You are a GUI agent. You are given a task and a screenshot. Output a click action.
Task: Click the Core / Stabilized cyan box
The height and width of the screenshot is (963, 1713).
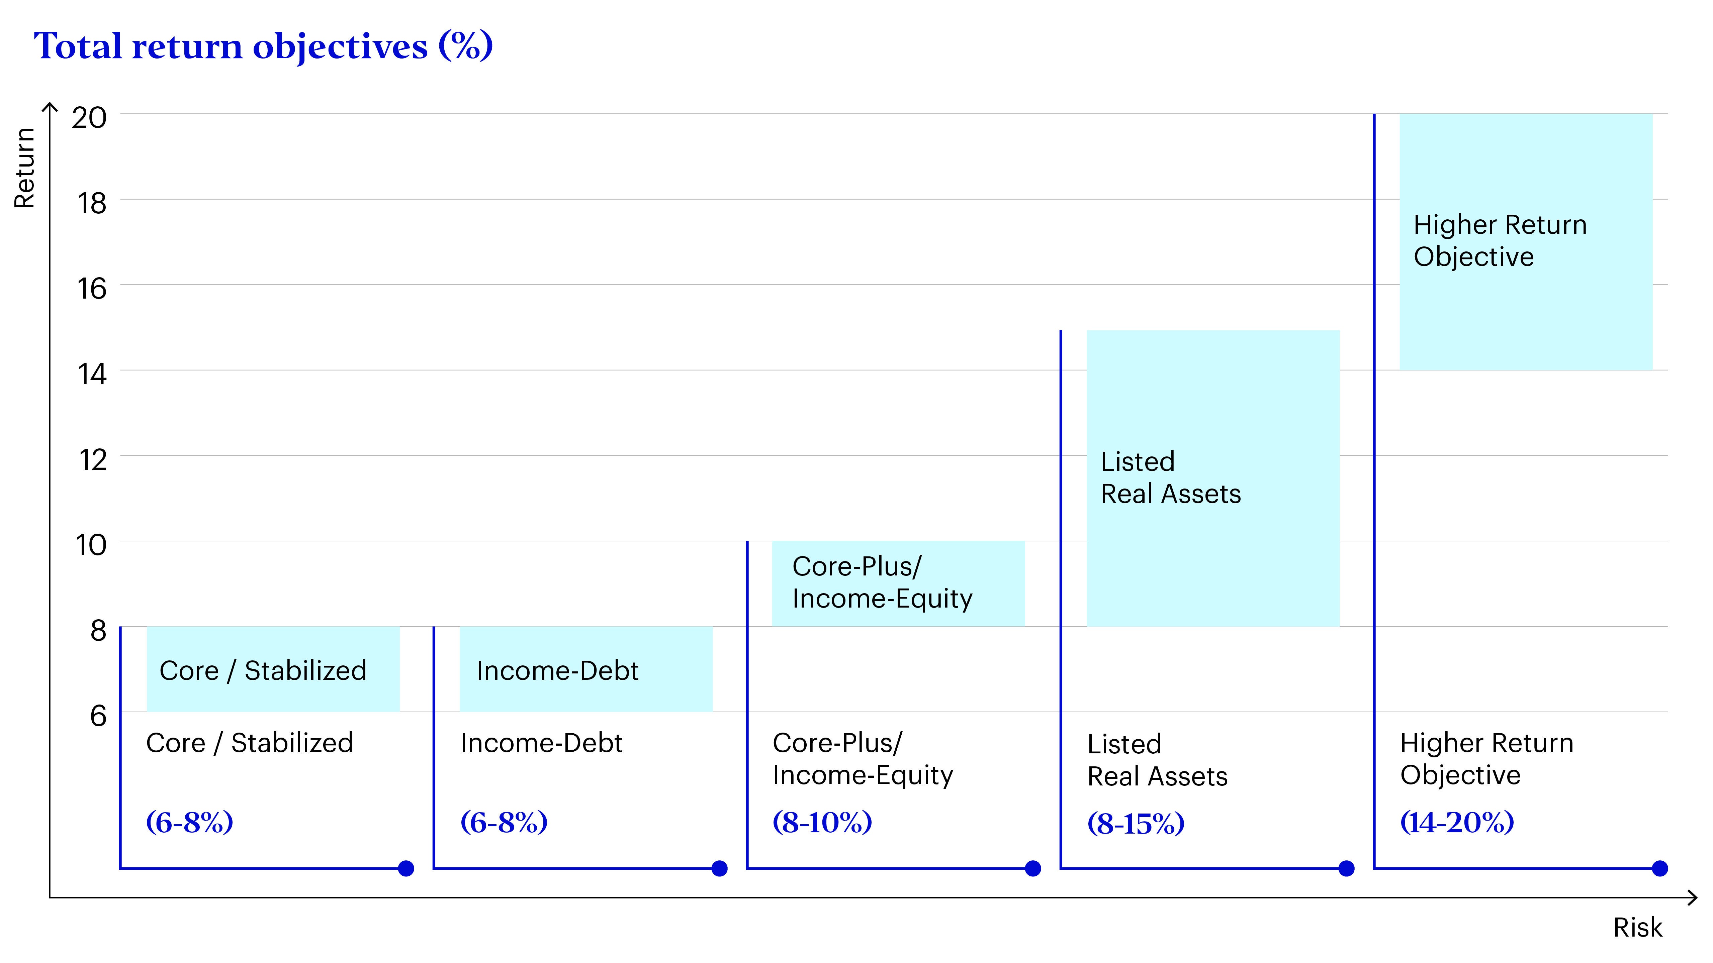click(273, 669)
